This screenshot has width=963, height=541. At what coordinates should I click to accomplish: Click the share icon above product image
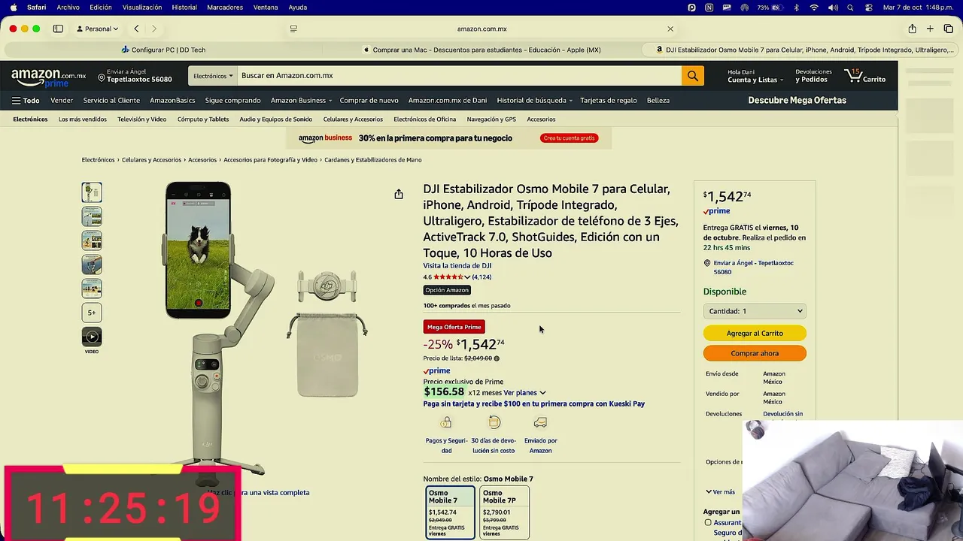[399, 194]
